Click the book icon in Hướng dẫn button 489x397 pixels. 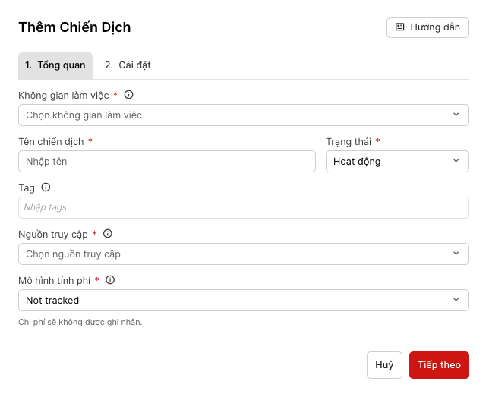tap(400, 27)
